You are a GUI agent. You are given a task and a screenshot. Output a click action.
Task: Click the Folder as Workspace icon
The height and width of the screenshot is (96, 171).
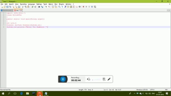point(77,7)
